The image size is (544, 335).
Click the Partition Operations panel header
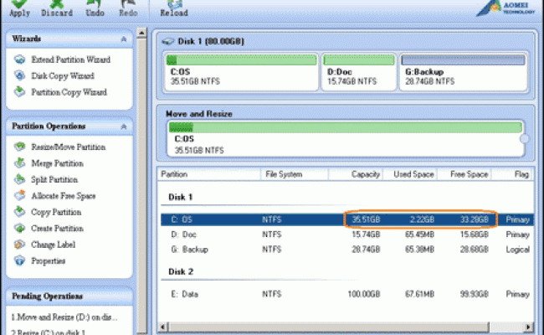69,126
